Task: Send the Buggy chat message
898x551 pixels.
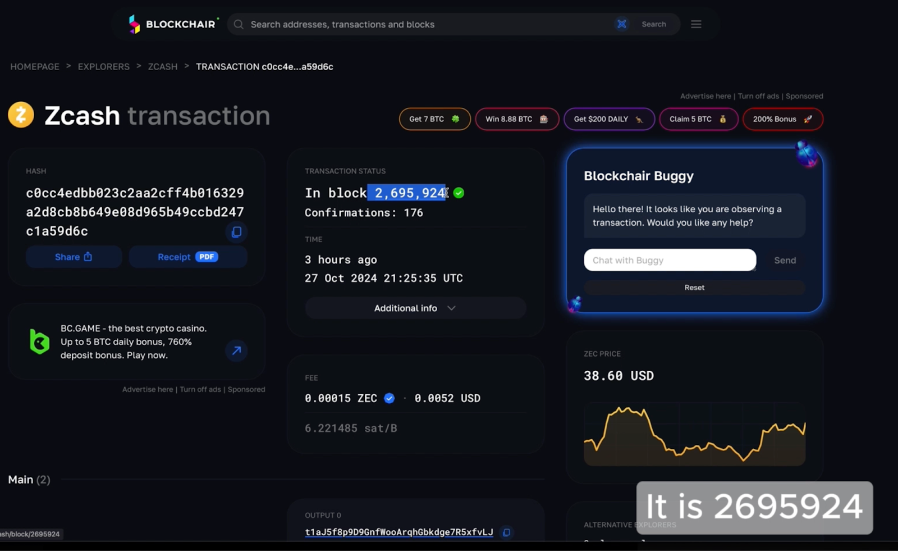Action: coord(785,260)
